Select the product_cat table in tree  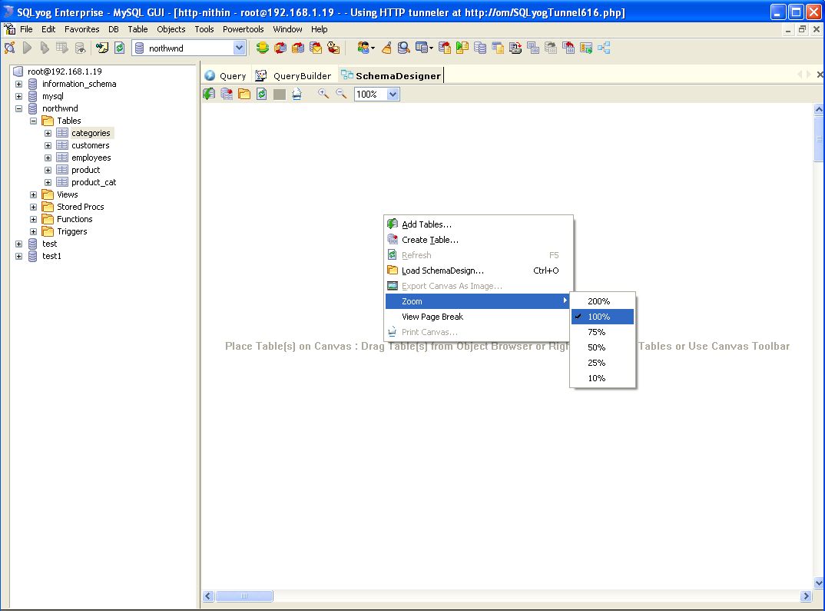coord(94,182)
